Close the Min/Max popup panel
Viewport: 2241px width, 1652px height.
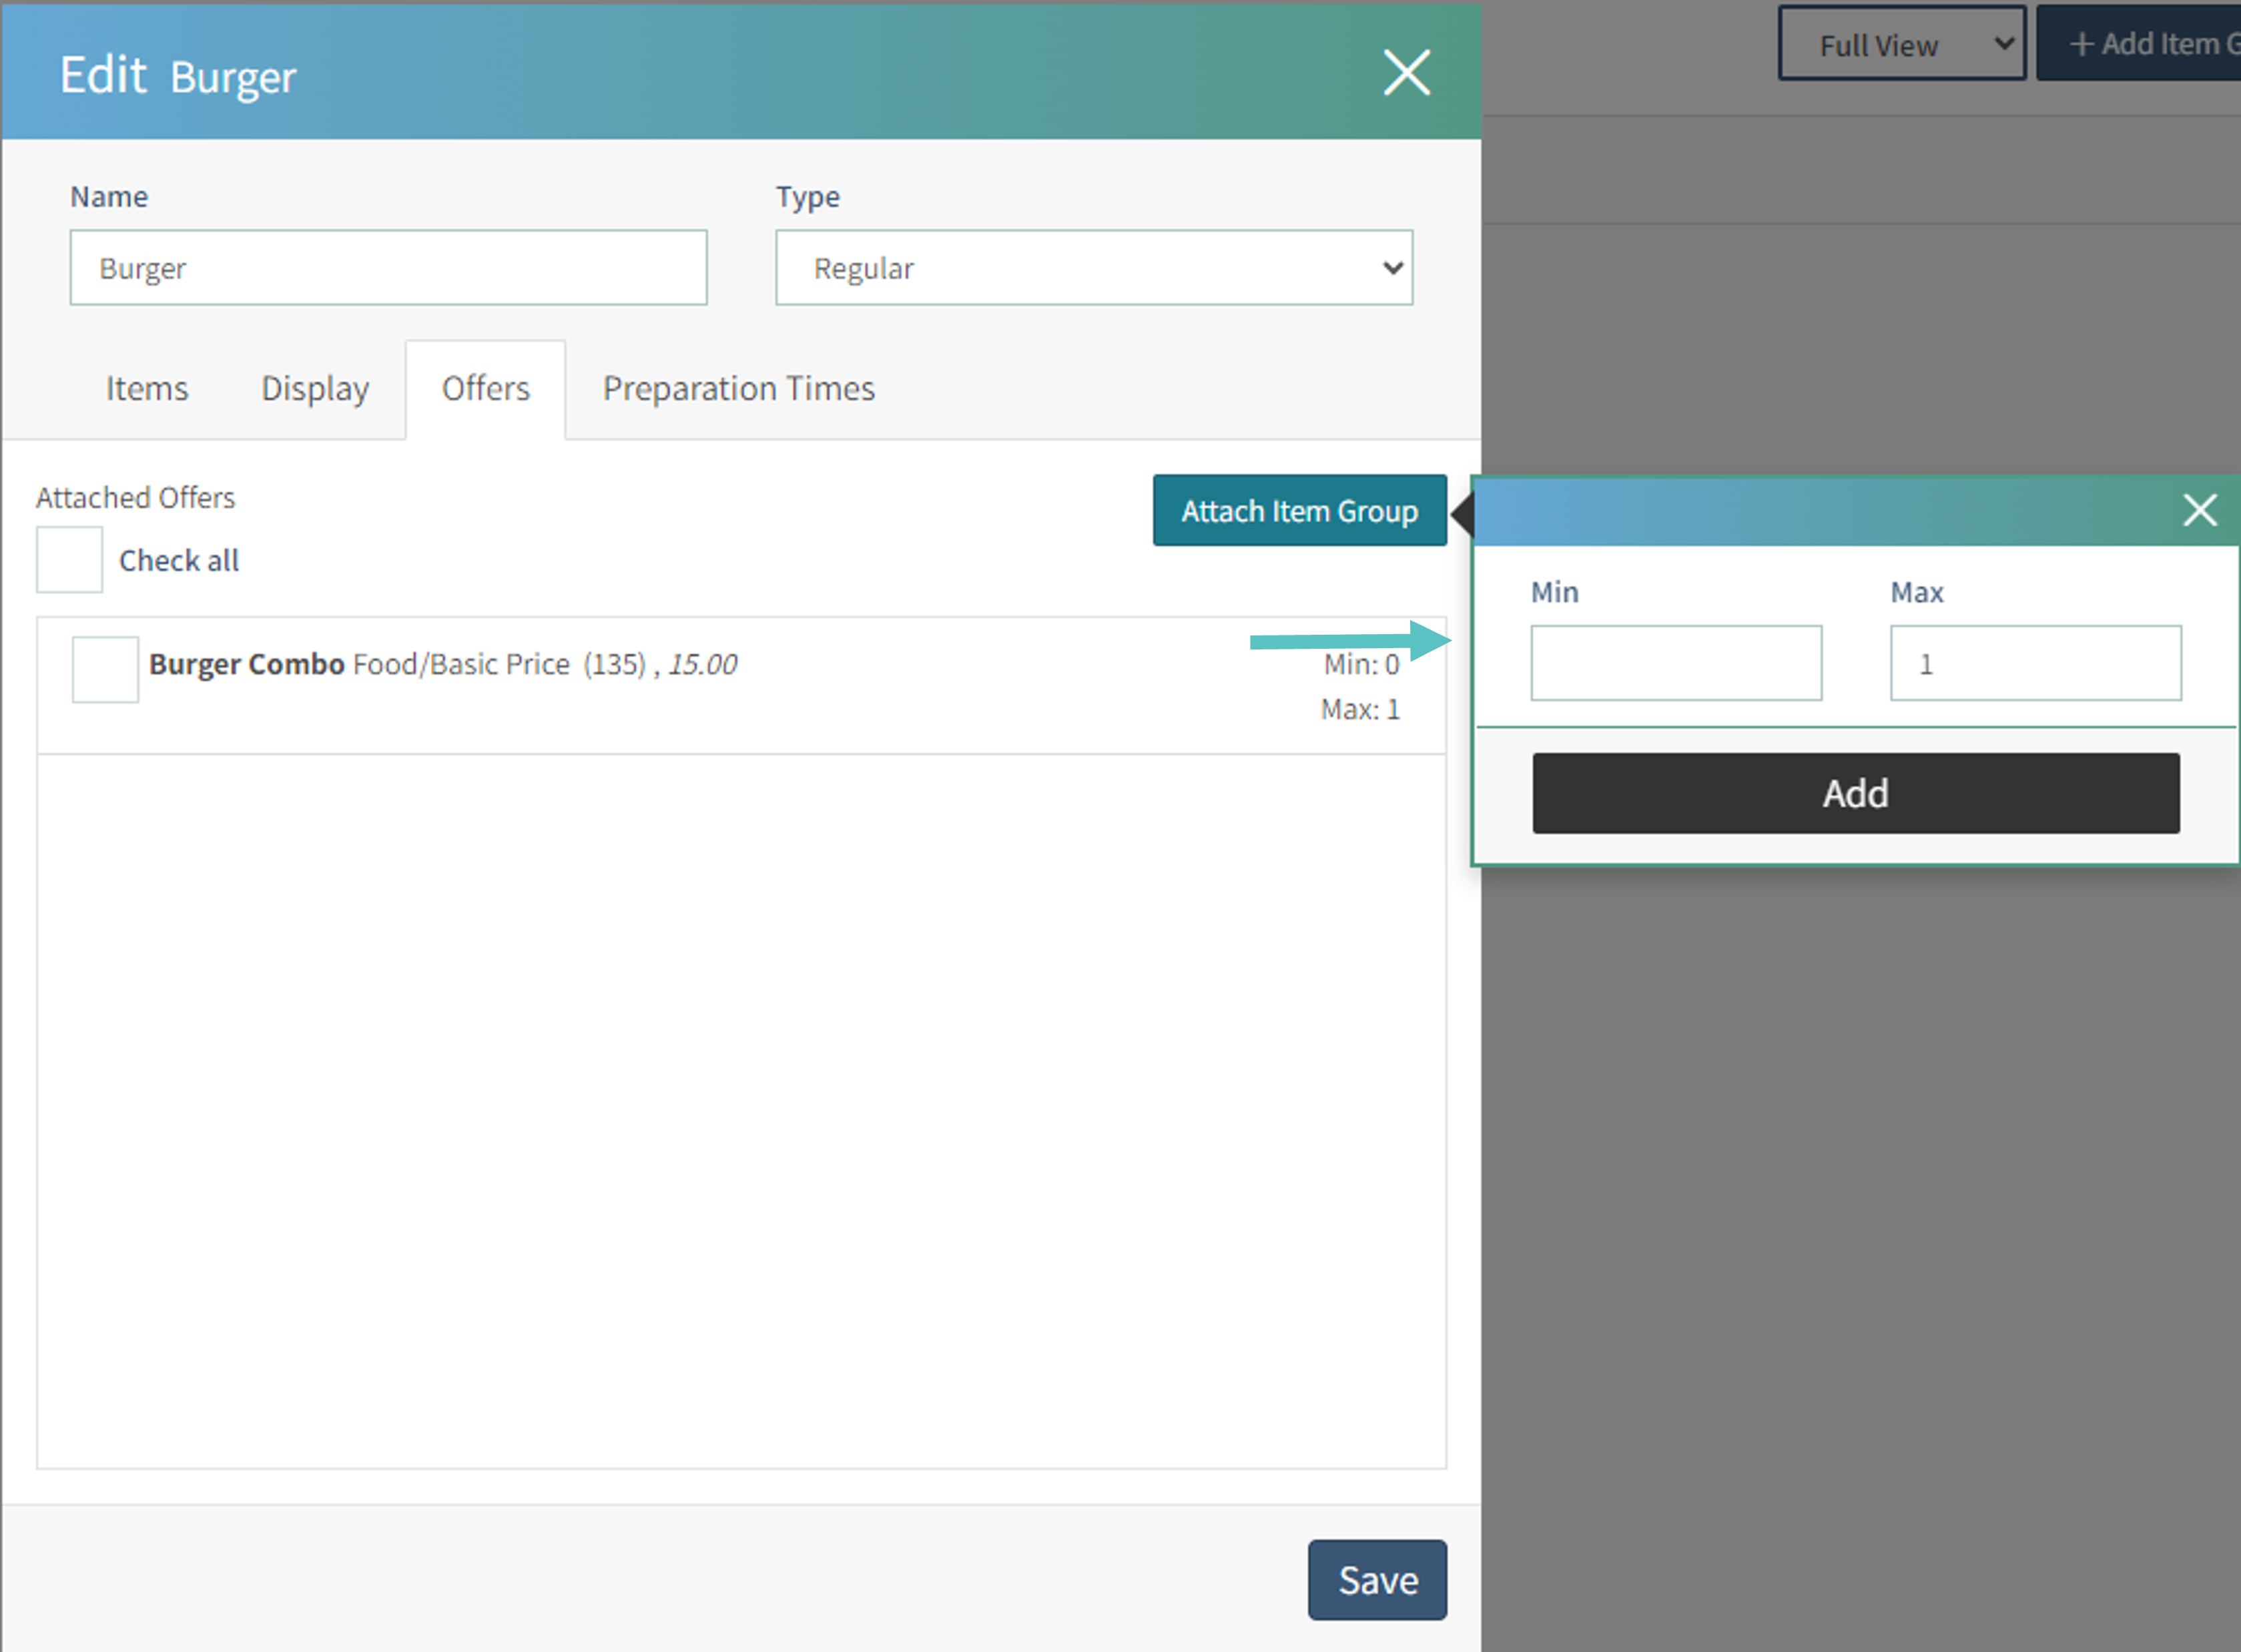click(2199, 510)
